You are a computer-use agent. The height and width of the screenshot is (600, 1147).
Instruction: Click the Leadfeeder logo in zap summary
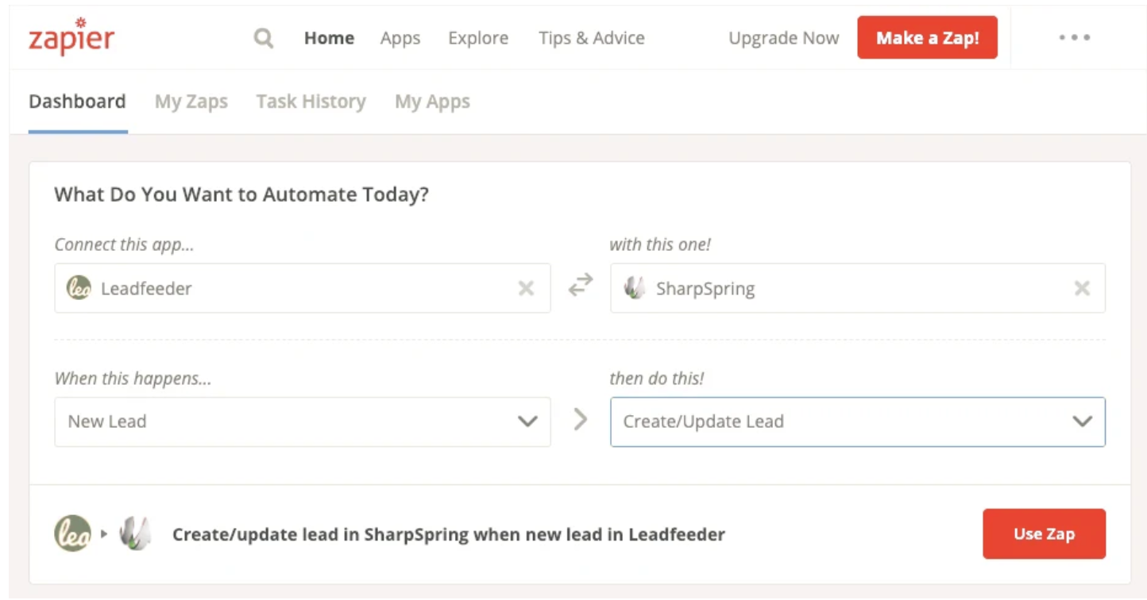click(x=73, y=533)
